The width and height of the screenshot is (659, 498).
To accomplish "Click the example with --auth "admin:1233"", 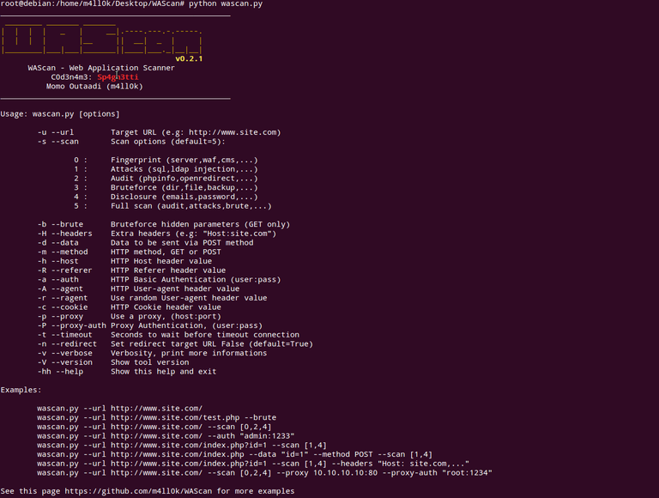I will (172, 436).
